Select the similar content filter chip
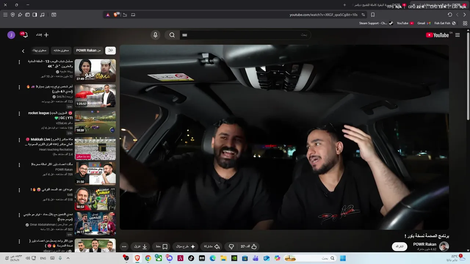The height and width of the screenshot is (264, 470). pos(61,50)
